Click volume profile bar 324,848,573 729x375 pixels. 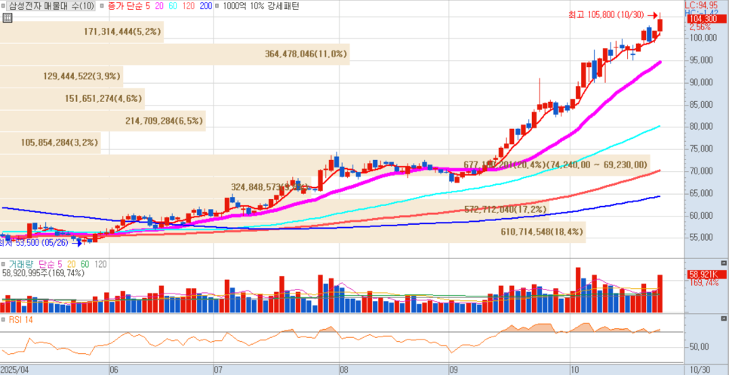[x=155, y=187]
